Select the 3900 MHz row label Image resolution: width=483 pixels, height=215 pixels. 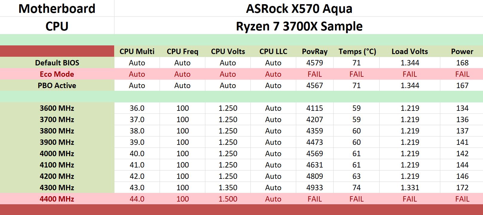point(57,142)
